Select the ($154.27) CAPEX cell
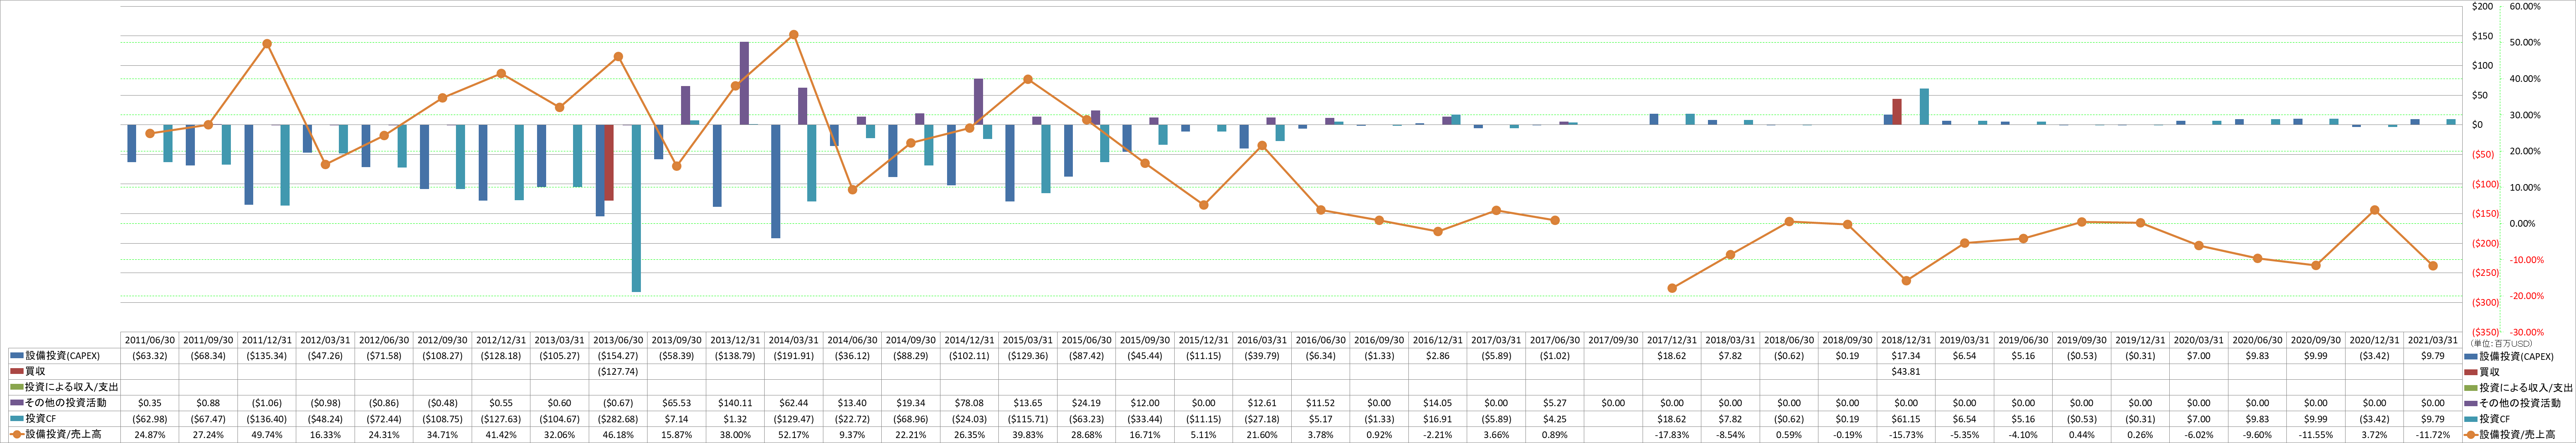Image resolution: width=2576 pixels, height=443 pixels. point(618,356)
